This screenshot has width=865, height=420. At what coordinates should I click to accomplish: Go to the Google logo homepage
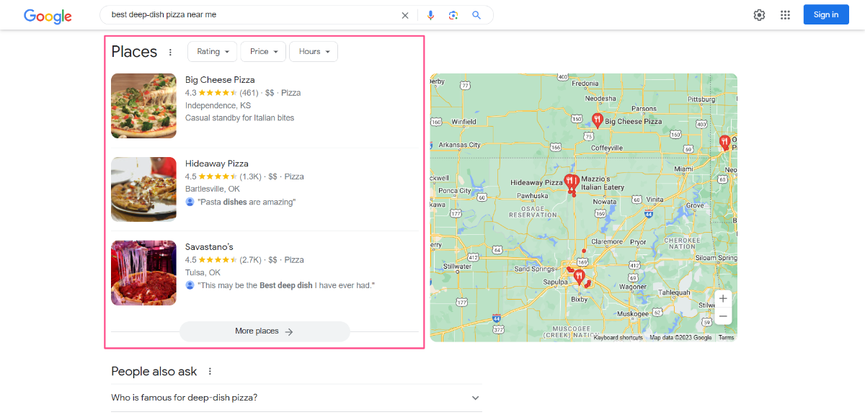[x=48, y=15]
